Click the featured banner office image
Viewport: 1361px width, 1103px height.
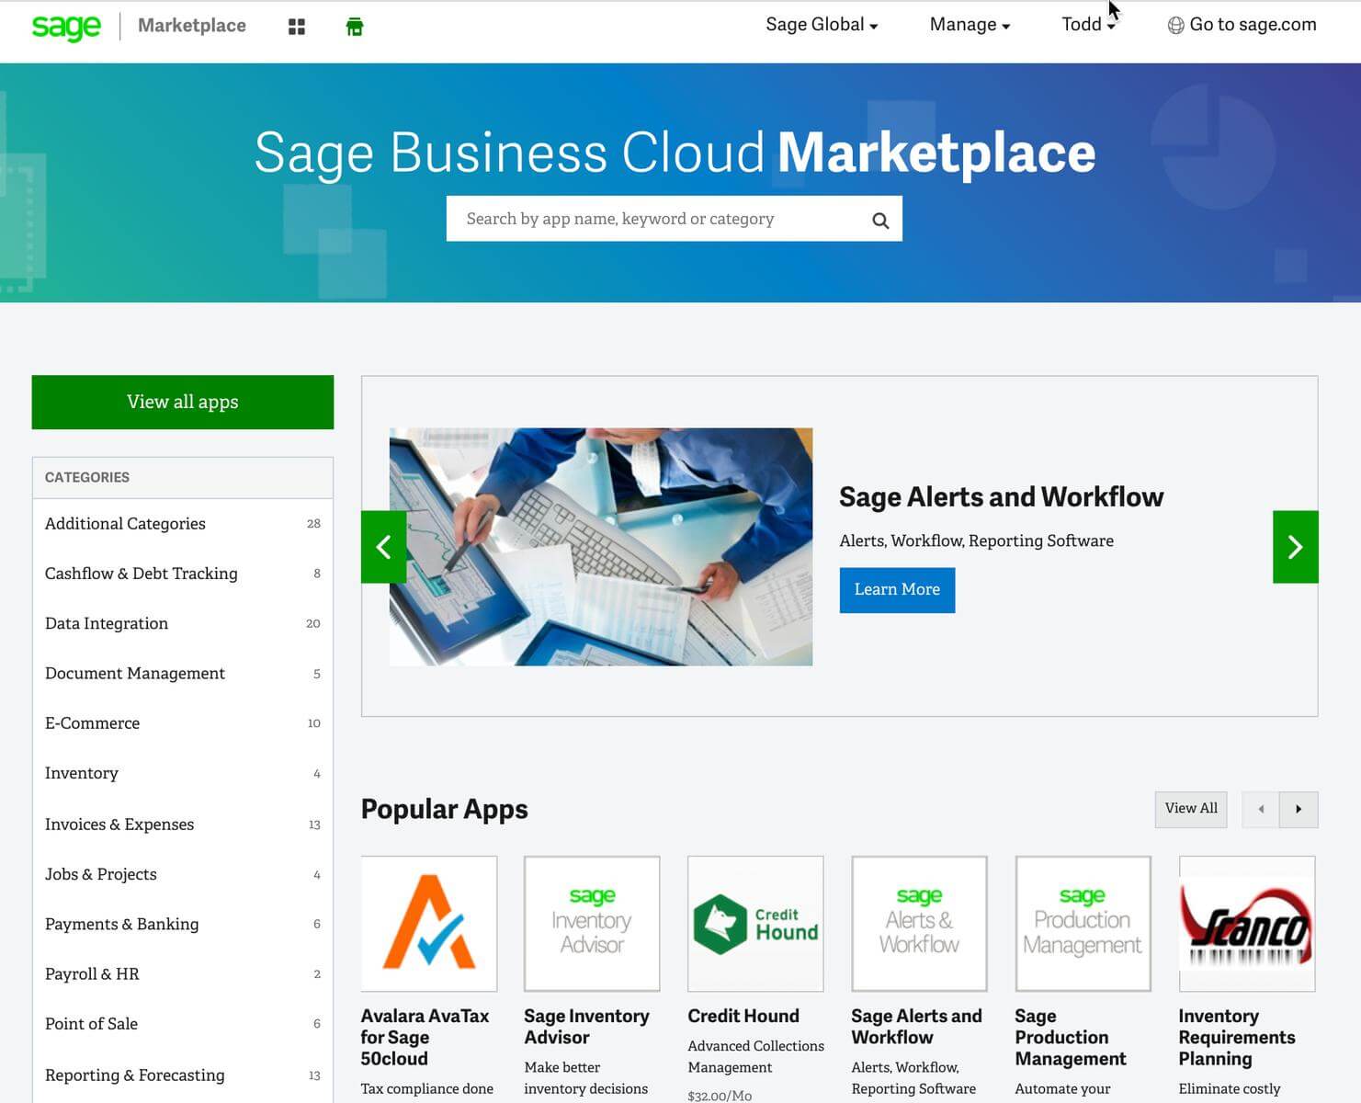coord(601,547)
